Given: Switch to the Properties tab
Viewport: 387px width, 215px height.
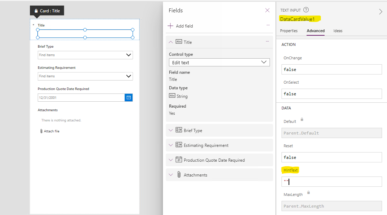Looking at the screenshot, I should (289, 31).
